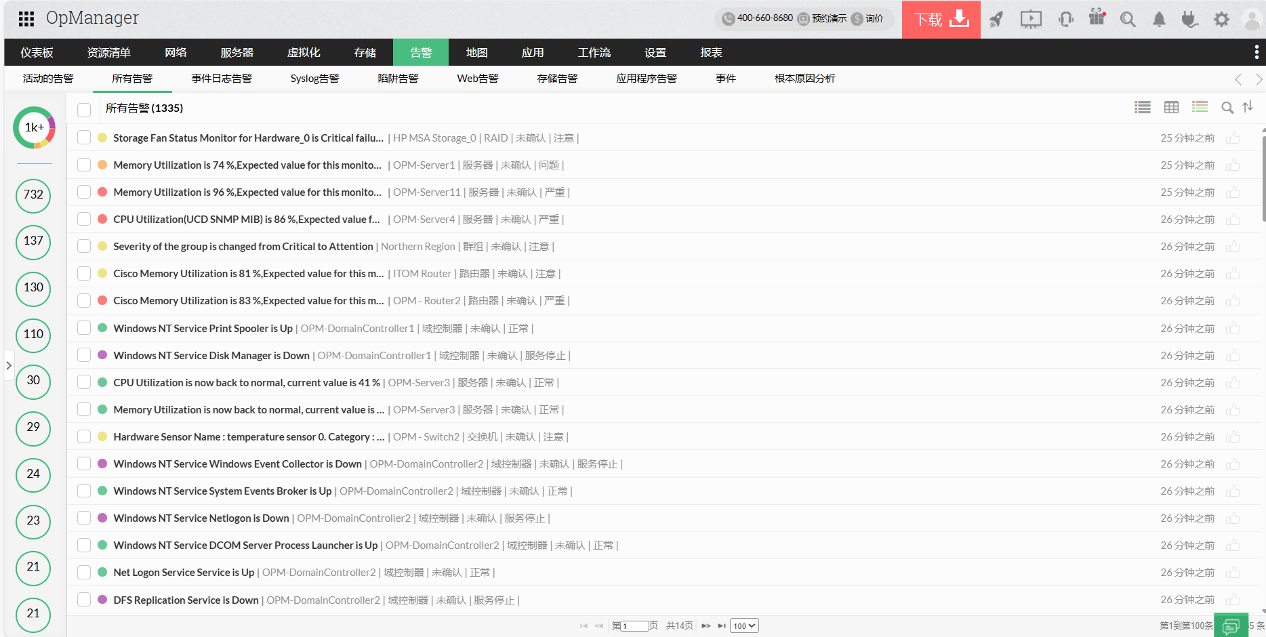
Task: Open the live chat icon
Action: tap(1231, 625)
